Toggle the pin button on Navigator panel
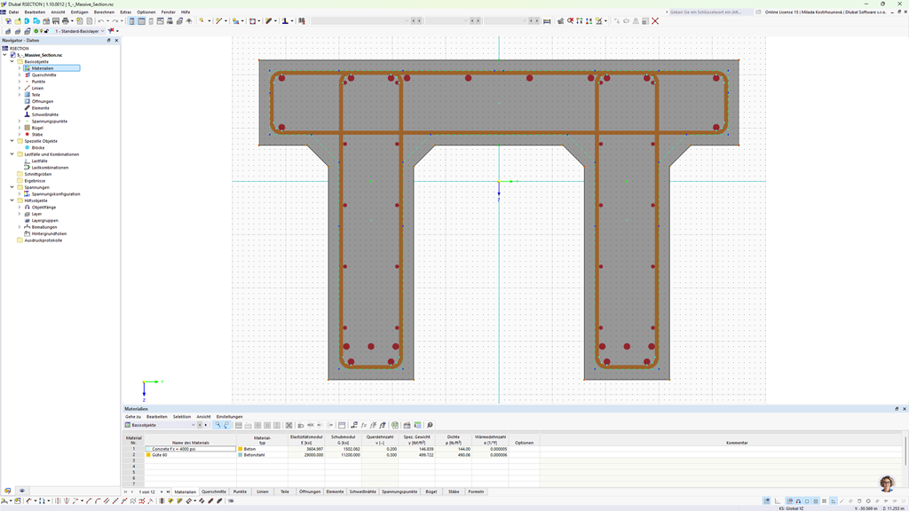 (x=109, y=40)
